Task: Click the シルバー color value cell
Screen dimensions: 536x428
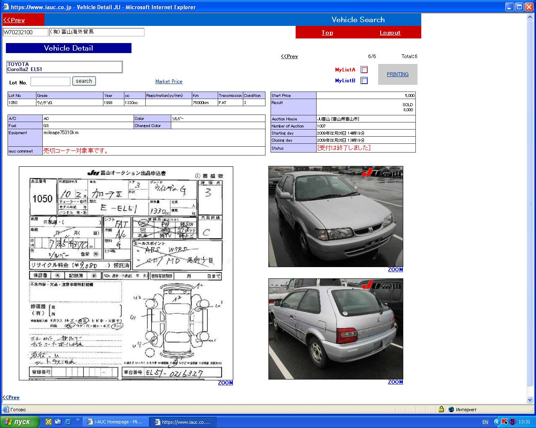Action: pos(218,118)
